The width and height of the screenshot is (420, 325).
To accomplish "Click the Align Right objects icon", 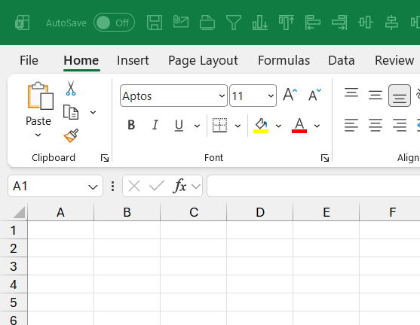I will tap(339, 23).
